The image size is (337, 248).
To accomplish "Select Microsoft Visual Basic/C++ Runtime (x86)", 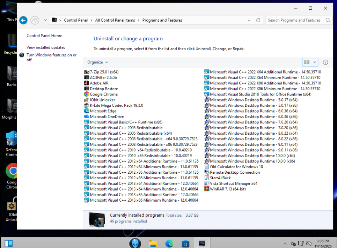I will point(123,122).
